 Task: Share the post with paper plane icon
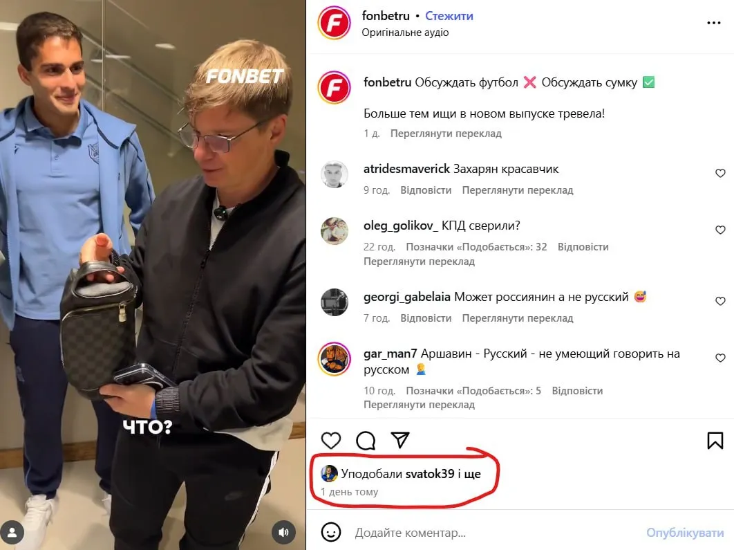click(x=400, y=440)
